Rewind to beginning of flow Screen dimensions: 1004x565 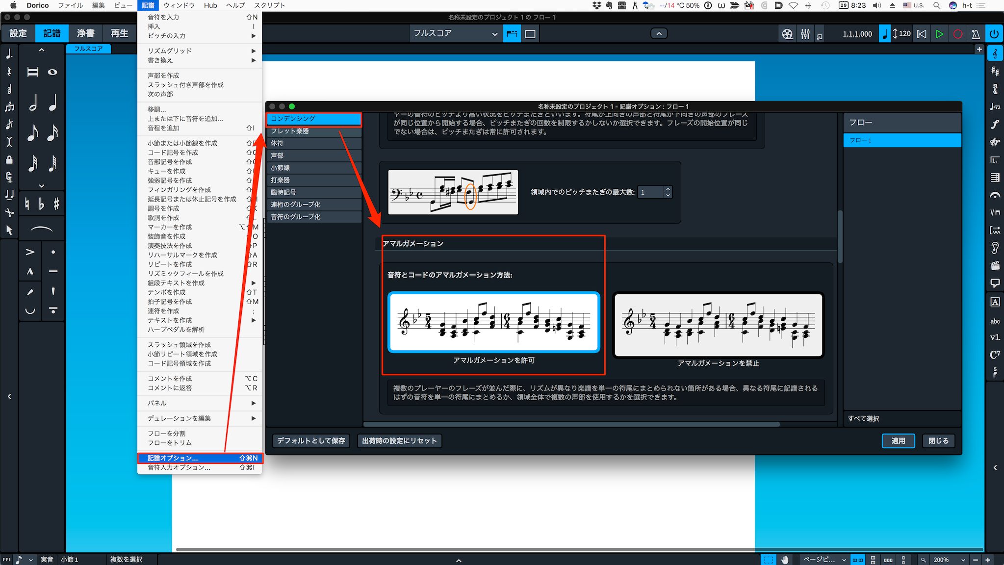pos(922,34)
